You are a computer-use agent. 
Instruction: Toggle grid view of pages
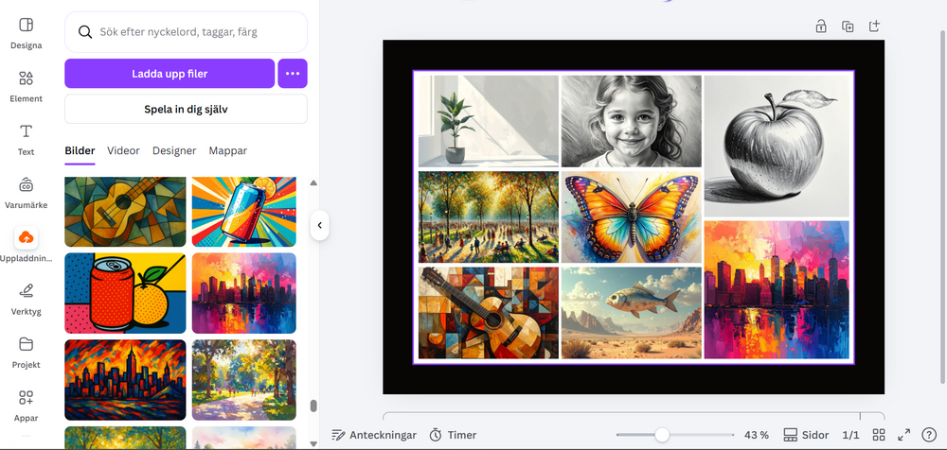879,435
